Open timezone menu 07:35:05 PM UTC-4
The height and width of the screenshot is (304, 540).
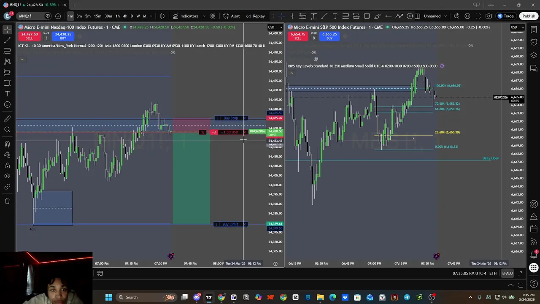pos(469,274)
